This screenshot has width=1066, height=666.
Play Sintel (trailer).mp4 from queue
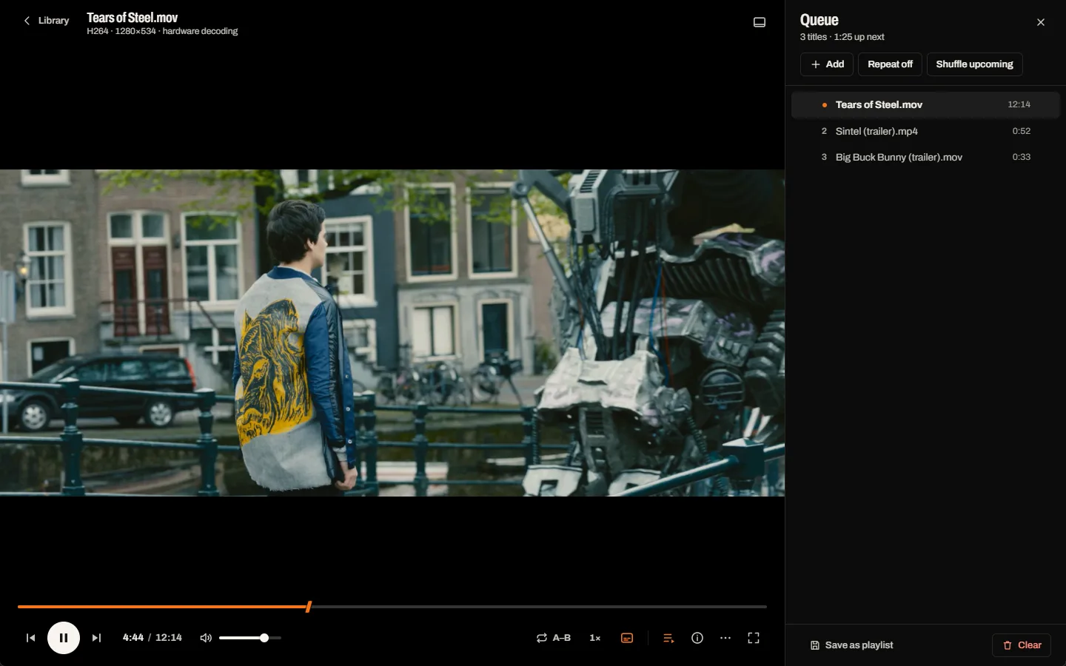(x=925, y=131)
